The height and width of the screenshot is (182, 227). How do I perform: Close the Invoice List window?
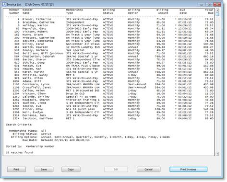point(217,4)
